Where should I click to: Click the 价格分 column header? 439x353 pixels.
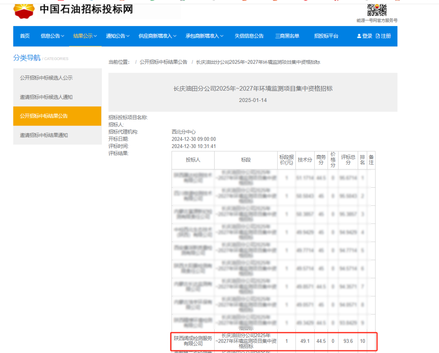coord(333,160)
